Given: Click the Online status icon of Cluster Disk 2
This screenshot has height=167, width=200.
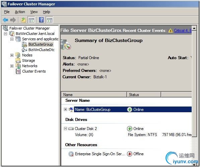Looking at the screenshot, I should point(130,129).
